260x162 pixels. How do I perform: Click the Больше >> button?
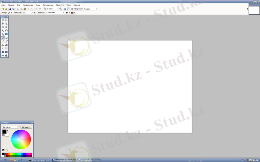26,127
